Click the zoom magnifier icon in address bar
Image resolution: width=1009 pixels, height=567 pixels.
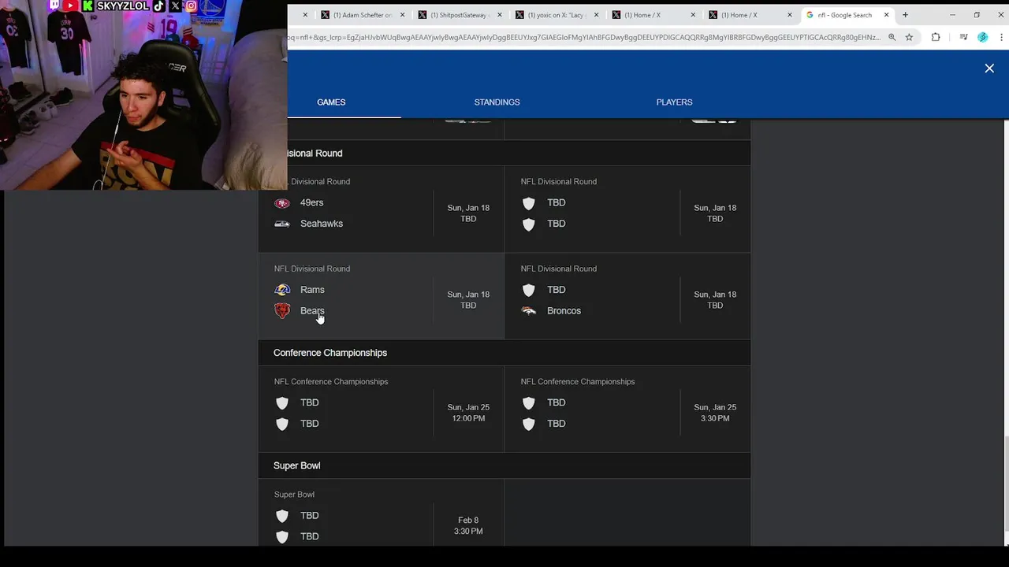[x=892, y=37]
